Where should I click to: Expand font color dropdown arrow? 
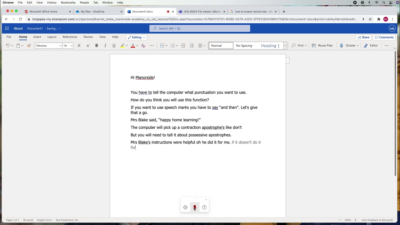coord(137,46)
